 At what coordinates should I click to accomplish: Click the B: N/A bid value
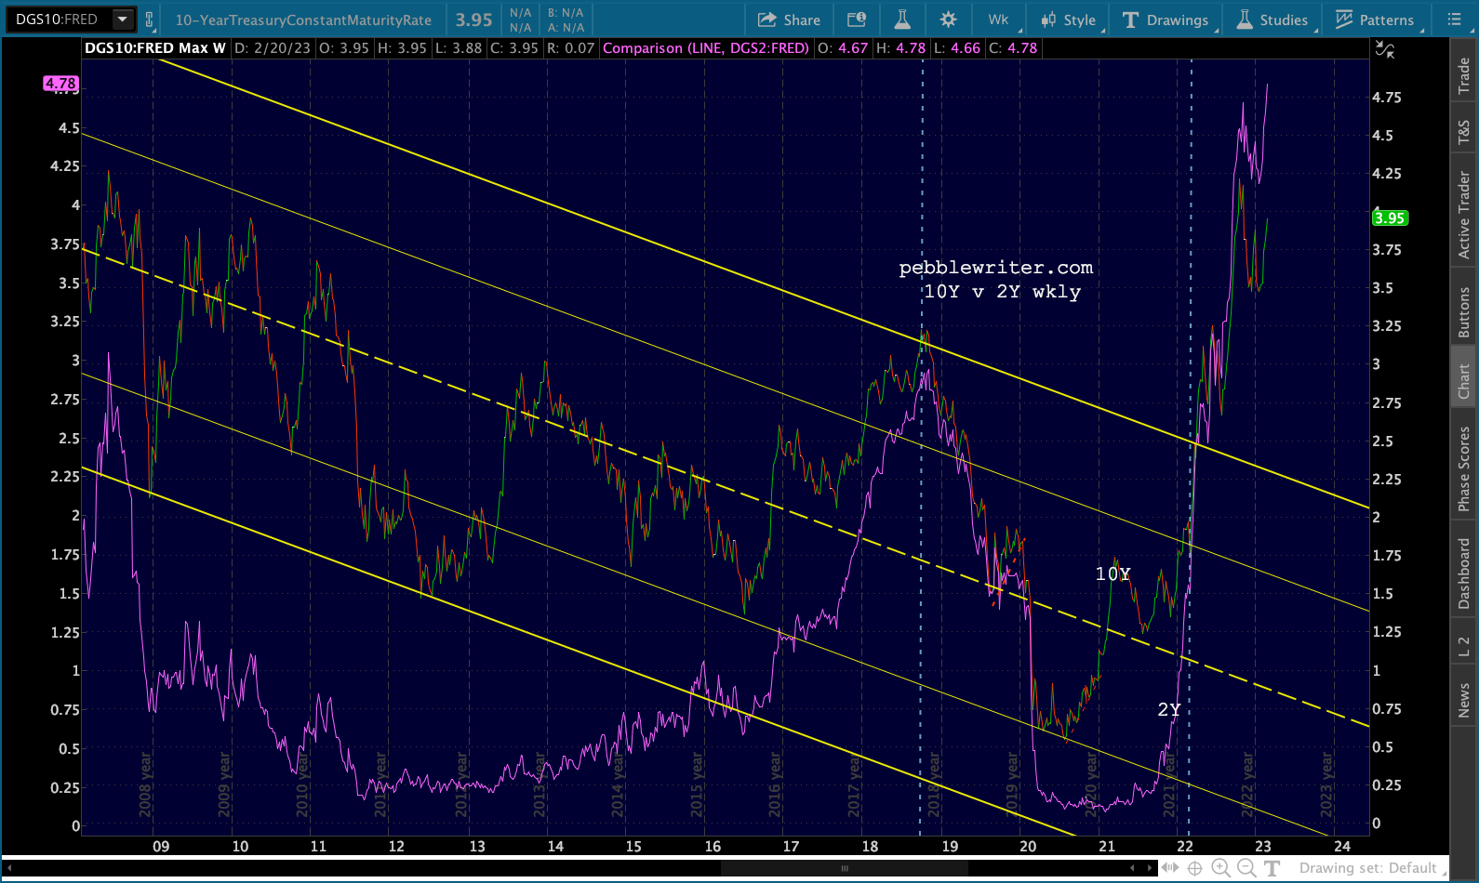point(566,13)
